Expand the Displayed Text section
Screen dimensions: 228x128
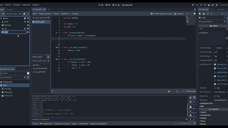[x=206, y=103]
